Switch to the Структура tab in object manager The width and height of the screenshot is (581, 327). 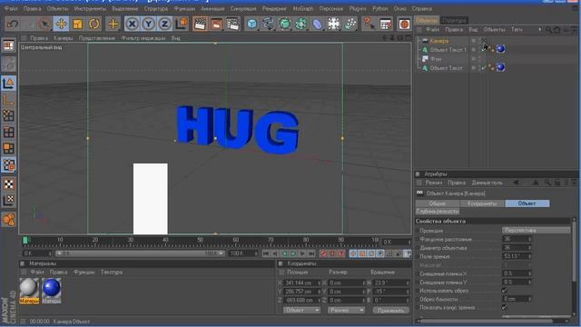454,20
